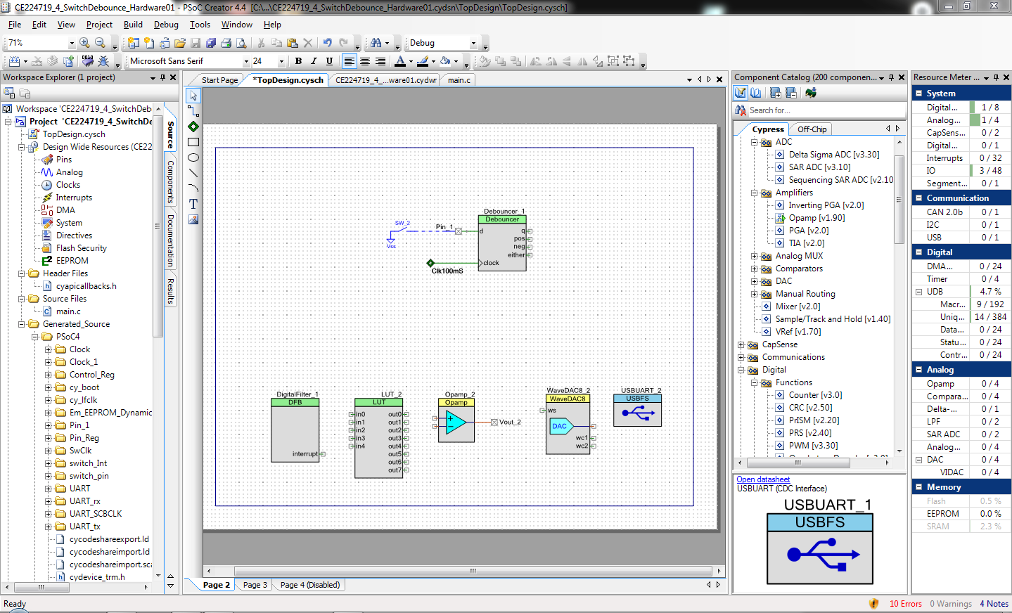Open the Results side tab
1012x613 pixels.
(x=170, y=290)
